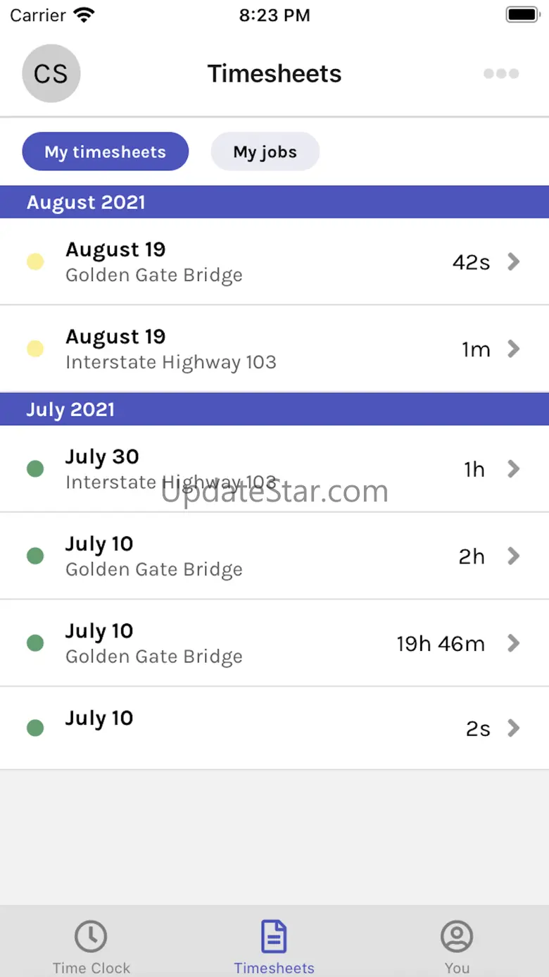Open the CS profile avatar
The image size is (549, 977).
pyautogui.click(x=51, y=73)
